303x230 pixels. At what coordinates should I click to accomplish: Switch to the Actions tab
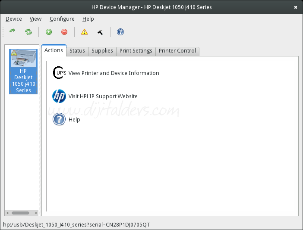click(54, 50)
